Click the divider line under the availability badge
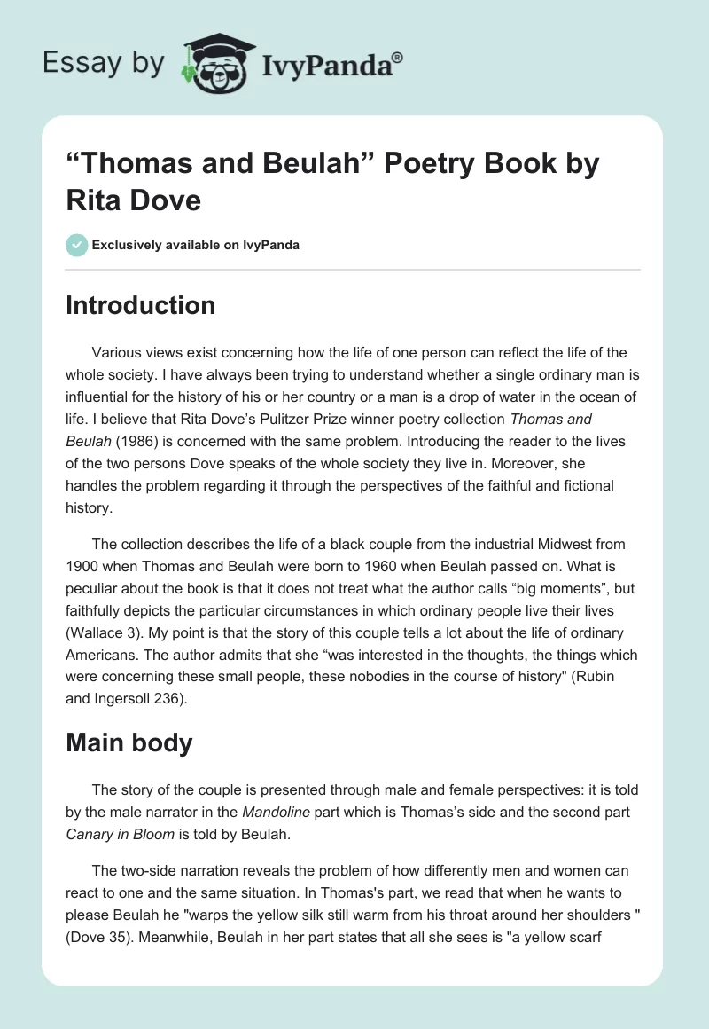 tap(353, 269)
